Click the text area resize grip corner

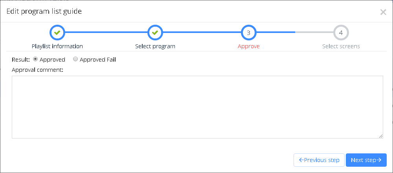tap(381, 136)
